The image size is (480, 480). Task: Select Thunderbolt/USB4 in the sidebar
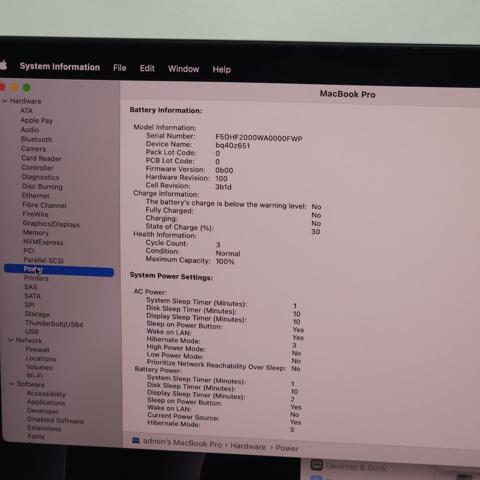point(54,324)
